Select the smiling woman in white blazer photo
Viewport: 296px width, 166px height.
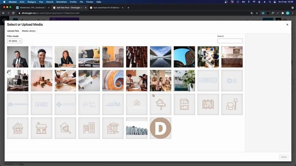point(42,57)
